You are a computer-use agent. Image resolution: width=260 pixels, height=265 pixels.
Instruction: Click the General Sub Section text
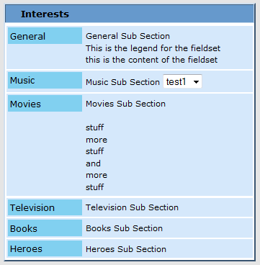coord(127,36)
